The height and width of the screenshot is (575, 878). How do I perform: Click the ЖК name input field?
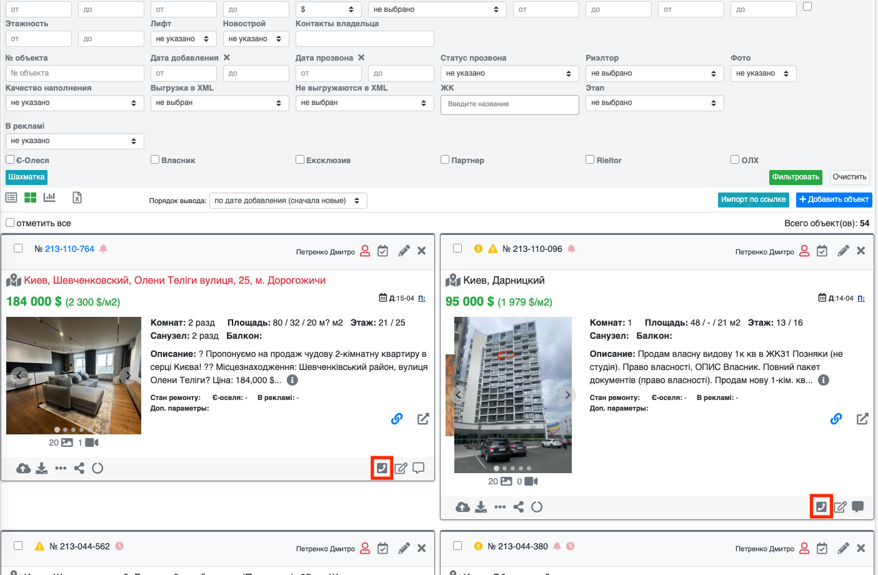509,104
